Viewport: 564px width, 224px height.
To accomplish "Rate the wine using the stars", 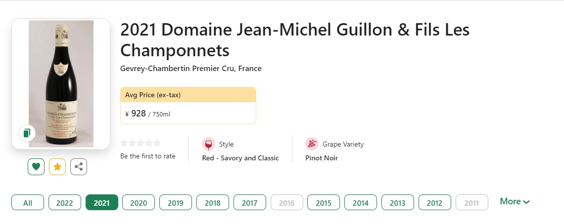I will tap(141, 143).
